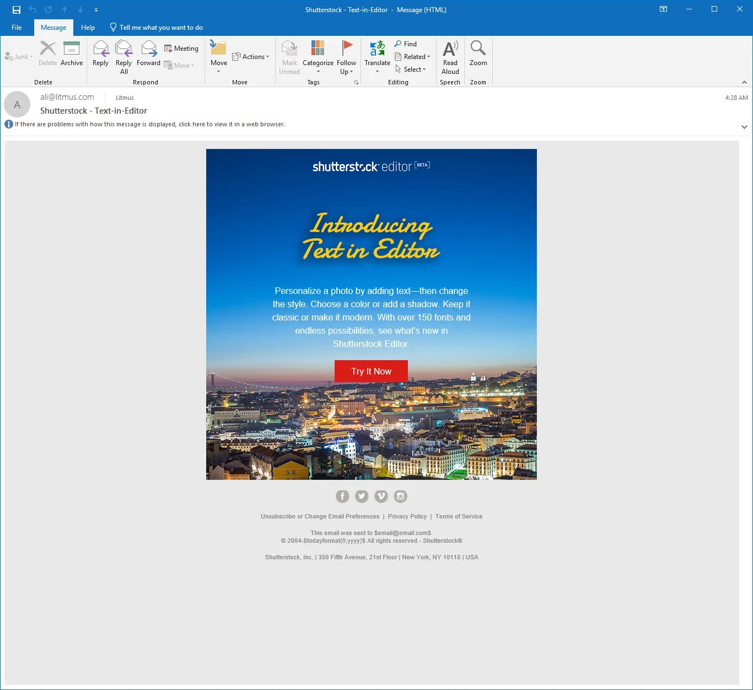This screenshot has width=753, height=690.
Task: Click the email subject Shutterstock - Text-in-Editor
Action: (94, 111)
